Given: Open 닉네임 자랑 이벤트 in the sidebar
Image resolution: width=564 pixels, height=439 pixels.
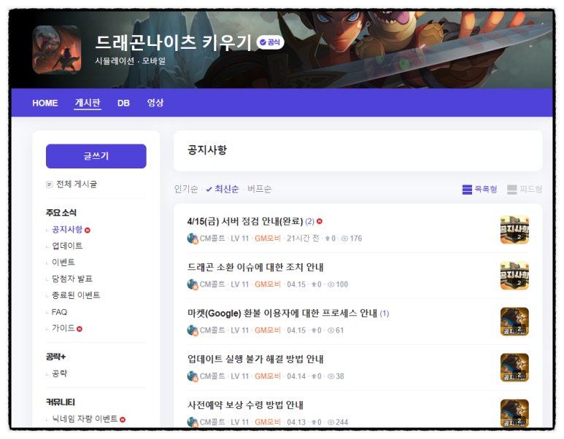Looking at the screenshot, I should (85, 419).
